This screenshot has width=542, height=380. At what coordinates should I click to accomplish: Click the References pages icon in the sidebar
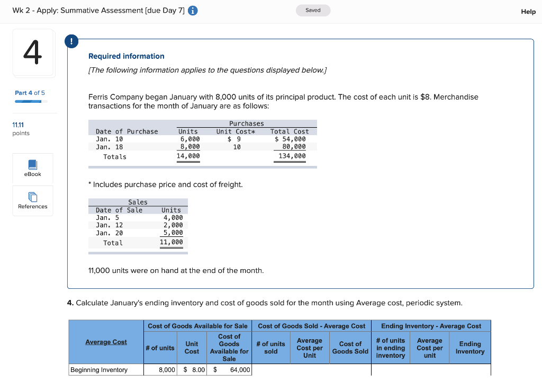click(x=32, y=197)
